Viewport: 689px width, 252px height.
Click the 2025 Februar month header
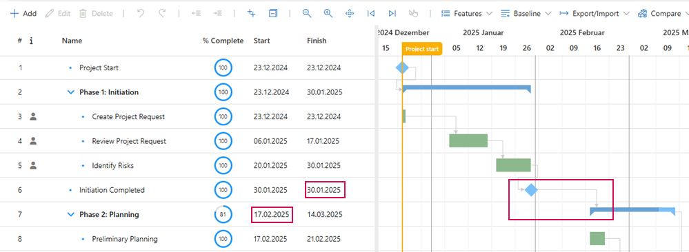click(x=582, y=32)
